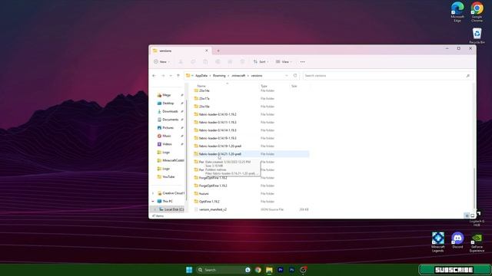The image size is (492, 276).
Task: Open Microsoft Edge desktop shortcut
Action: (457, 12)
